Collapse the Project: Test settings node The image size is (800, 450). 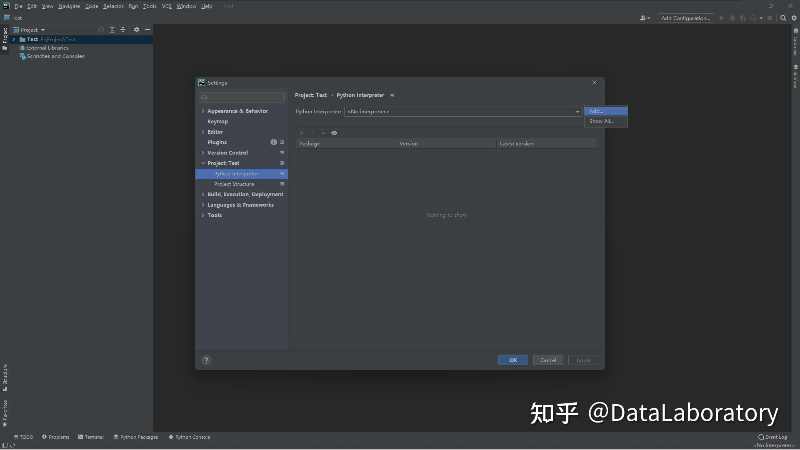point(203,163)
